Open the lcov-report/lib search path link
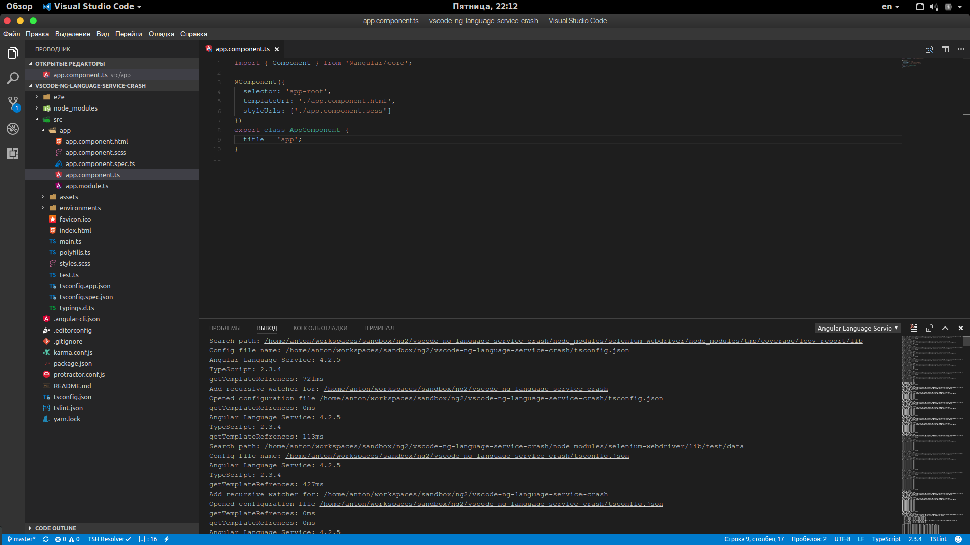This screenshot has width=970, height=545. tap(563, 341)
